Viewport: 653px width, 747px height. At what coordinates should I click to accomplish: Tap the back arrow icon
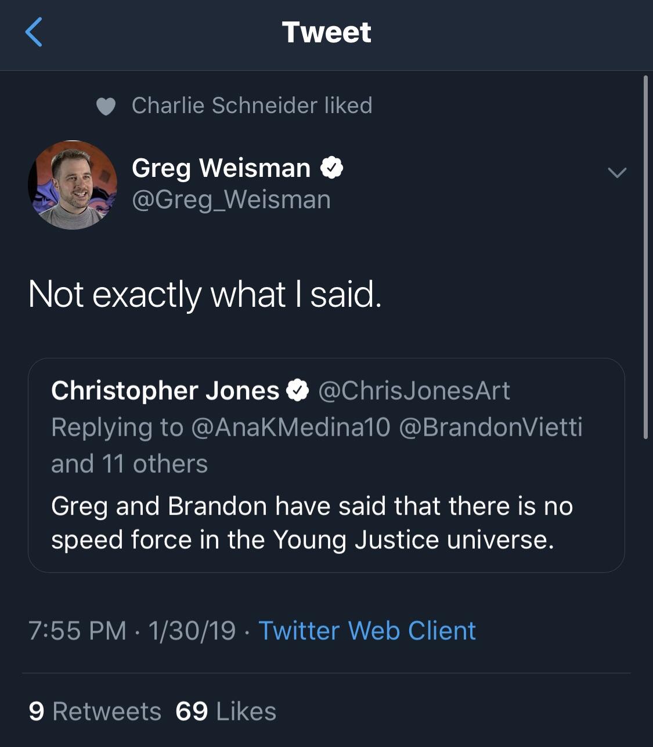[x=34, y=32]
